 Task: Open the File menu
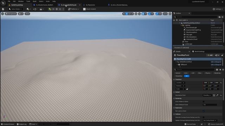coord(9,1)
